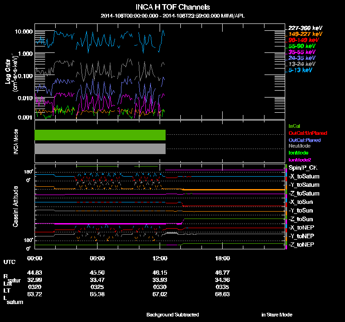Select the NeuMode legend entry

(x=299, y=146)
